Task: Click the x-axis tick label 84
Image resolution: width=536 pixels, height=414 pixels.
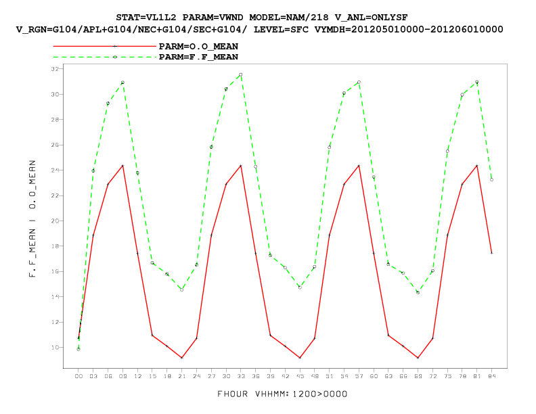Action: tap(491, 376)
